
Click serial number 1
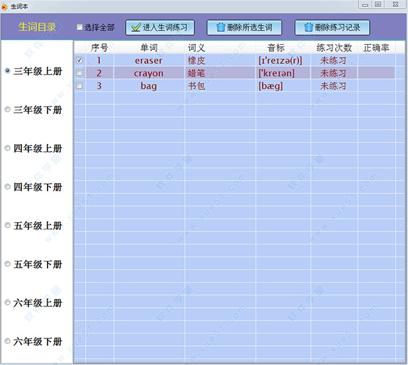(99, 61)
